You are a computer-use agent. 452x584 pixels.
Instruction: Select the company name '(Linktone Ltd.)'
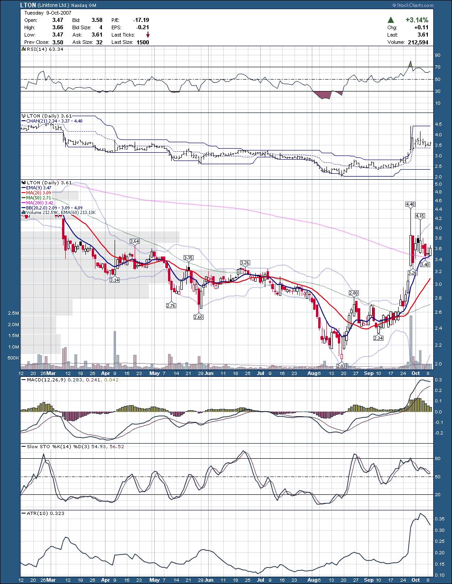(x=53, y=5)
